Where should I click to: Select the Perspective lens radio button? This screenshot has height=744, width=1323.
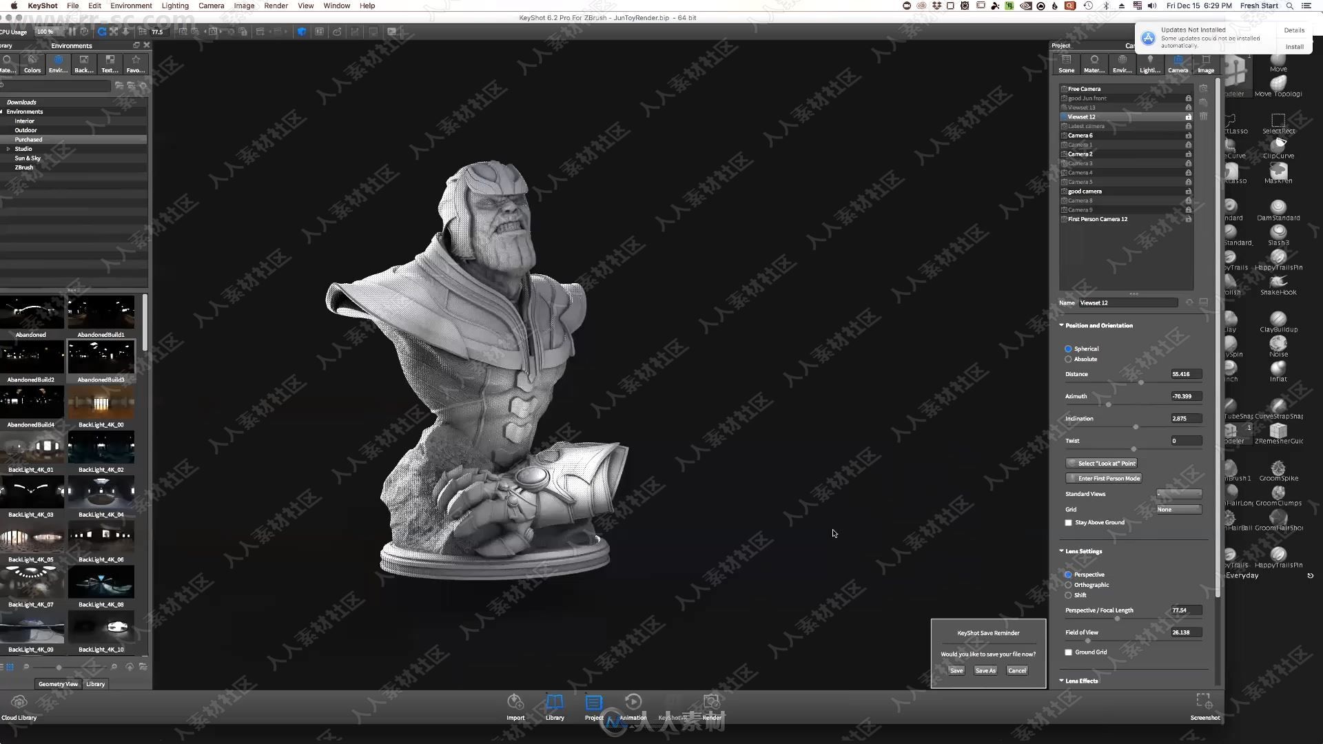(1068, 575)
